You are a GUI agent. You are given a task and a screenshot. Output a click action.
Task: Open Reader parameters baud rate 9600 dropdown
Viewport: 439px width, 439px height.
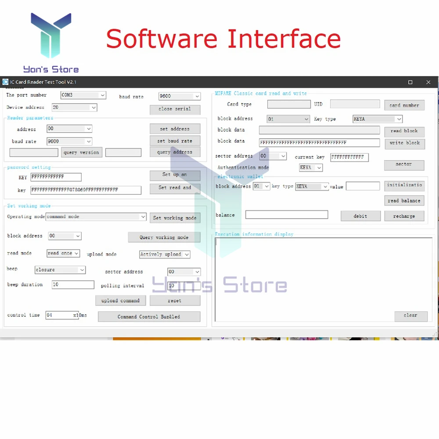[x=69, y=141]
